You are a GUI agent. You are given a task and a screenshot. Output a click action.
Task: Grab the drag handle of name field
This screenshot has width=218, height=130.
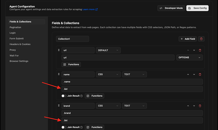click(59, 74)
